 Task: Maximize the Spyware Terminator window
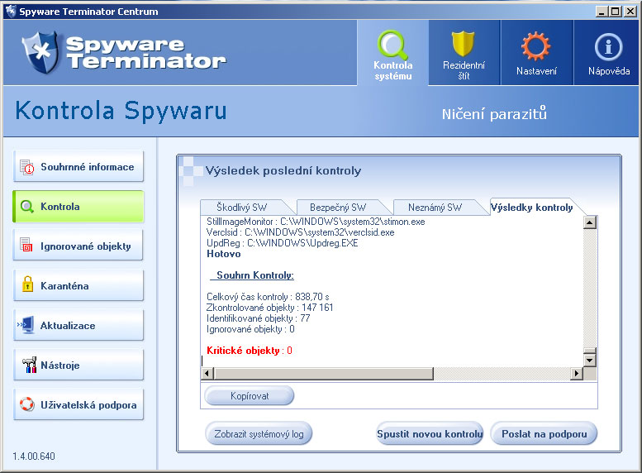click(x=616, y=12)
